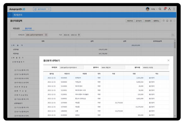The image size is (185, 125).
Task: Open the 회계단위 lookup icon
Action: point(46,35)
